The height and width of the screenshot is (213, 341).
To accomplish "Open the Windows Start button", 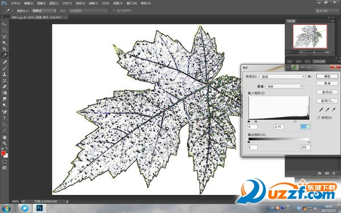I will 6,208.
